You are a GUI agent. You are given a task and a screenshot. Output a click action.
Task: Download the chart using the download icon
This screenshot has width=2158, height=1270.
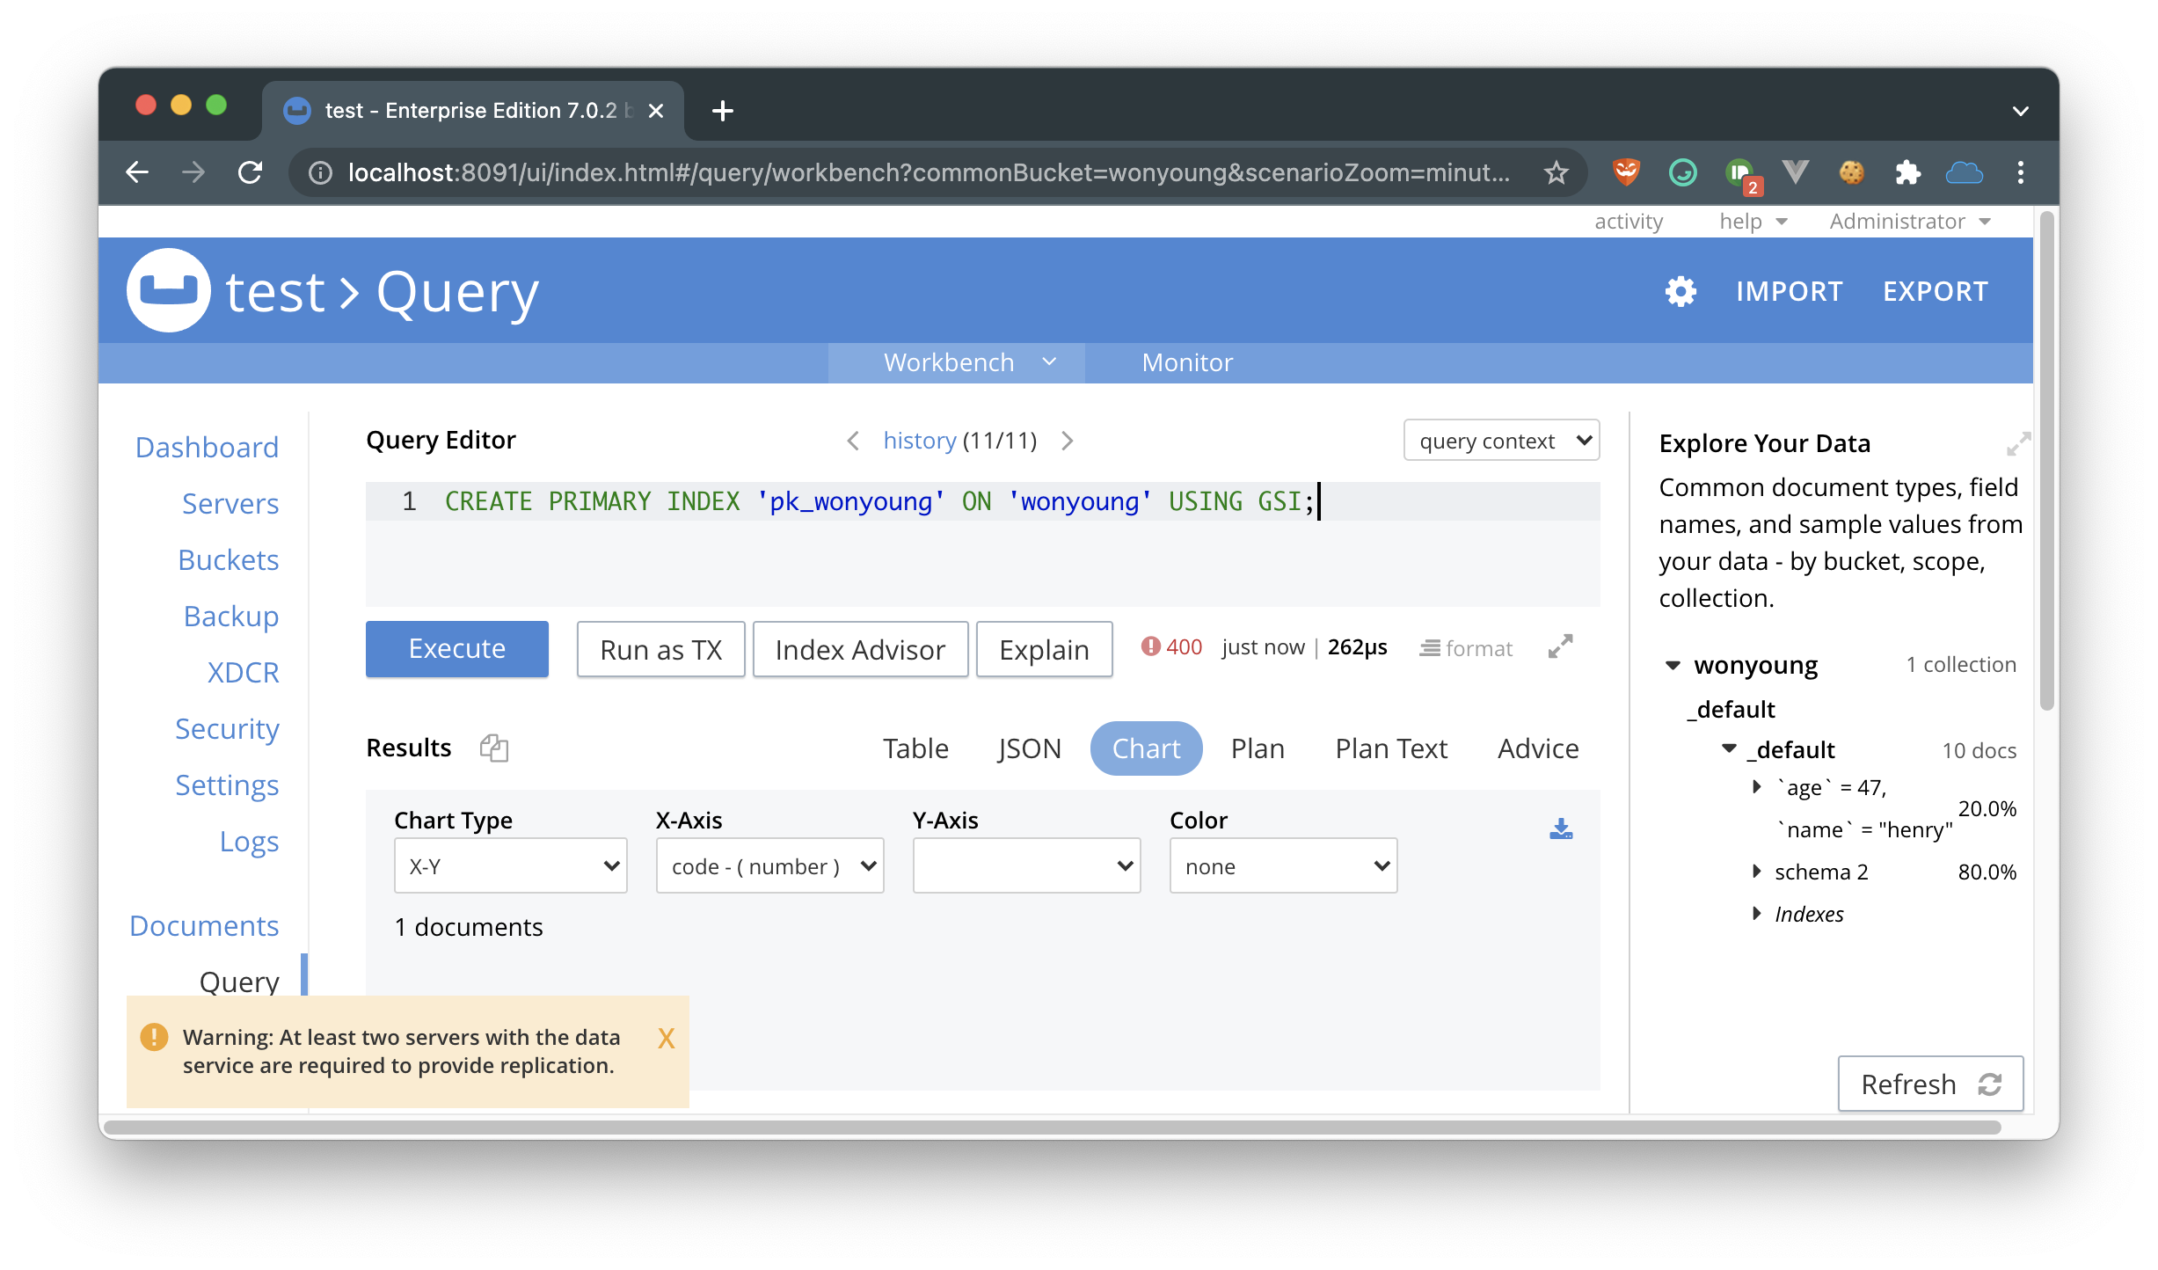(x=1561, y=829)
